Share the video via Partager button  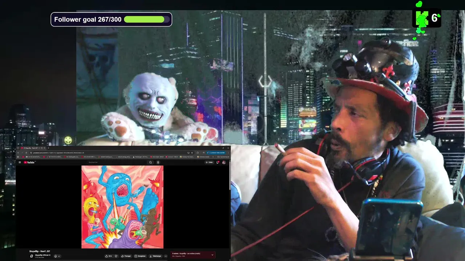pyautogui.click(x=126, y=256)
